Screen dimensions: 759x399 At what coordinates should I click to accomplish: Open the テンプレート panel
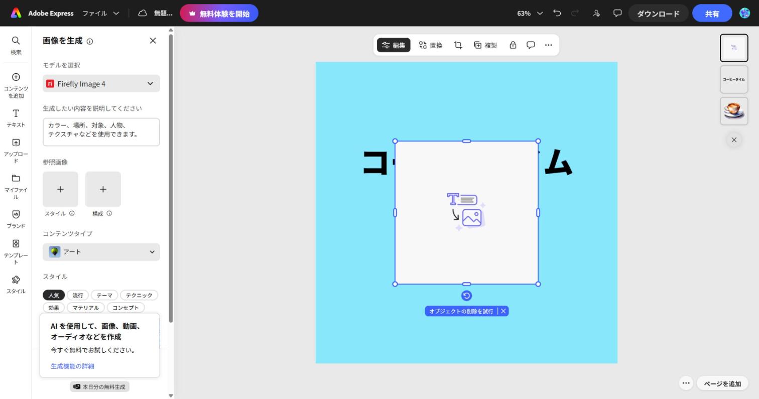[16, 252]
